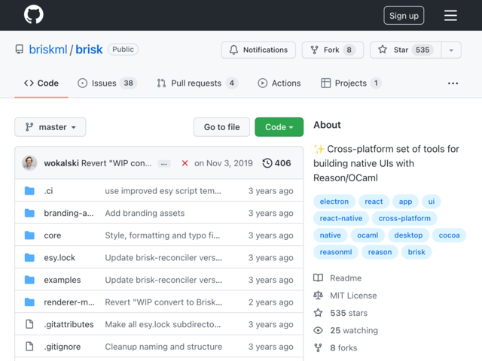482x361 pixels.
Task: Click the renderer-m... folder icon
Action: (x=29, y=302)
